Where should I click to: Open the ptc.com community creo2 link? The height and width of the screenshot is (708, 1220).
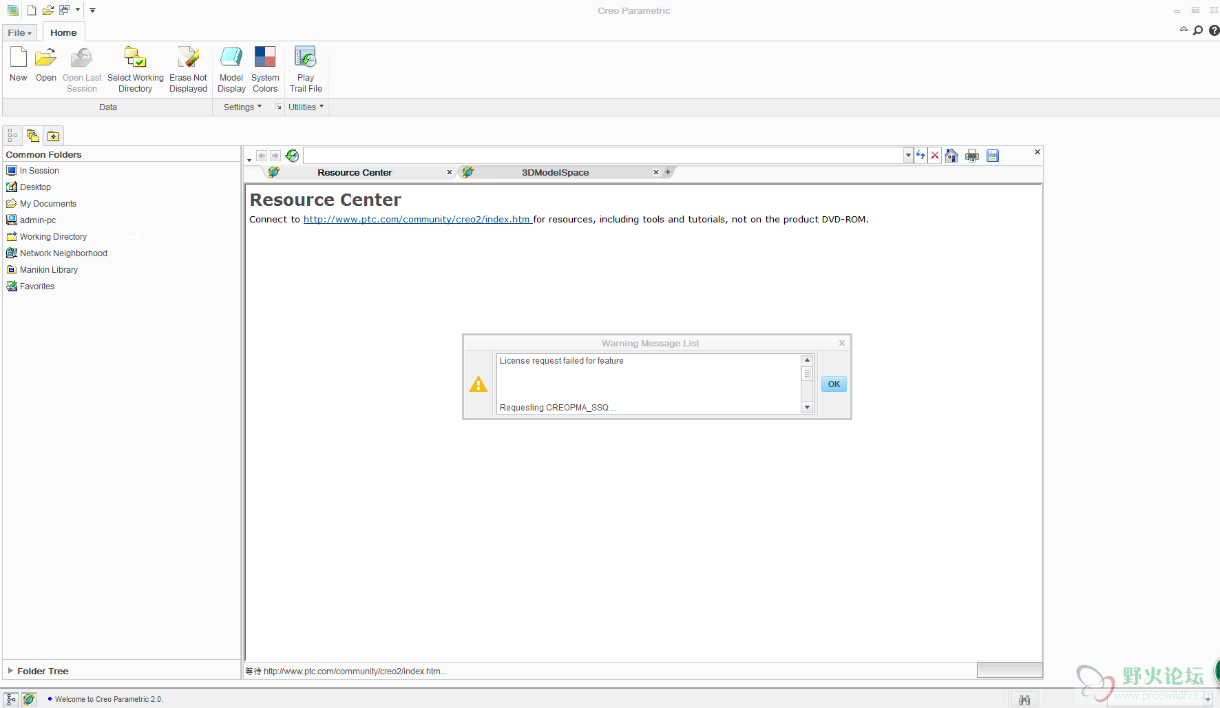coord(417,219)
